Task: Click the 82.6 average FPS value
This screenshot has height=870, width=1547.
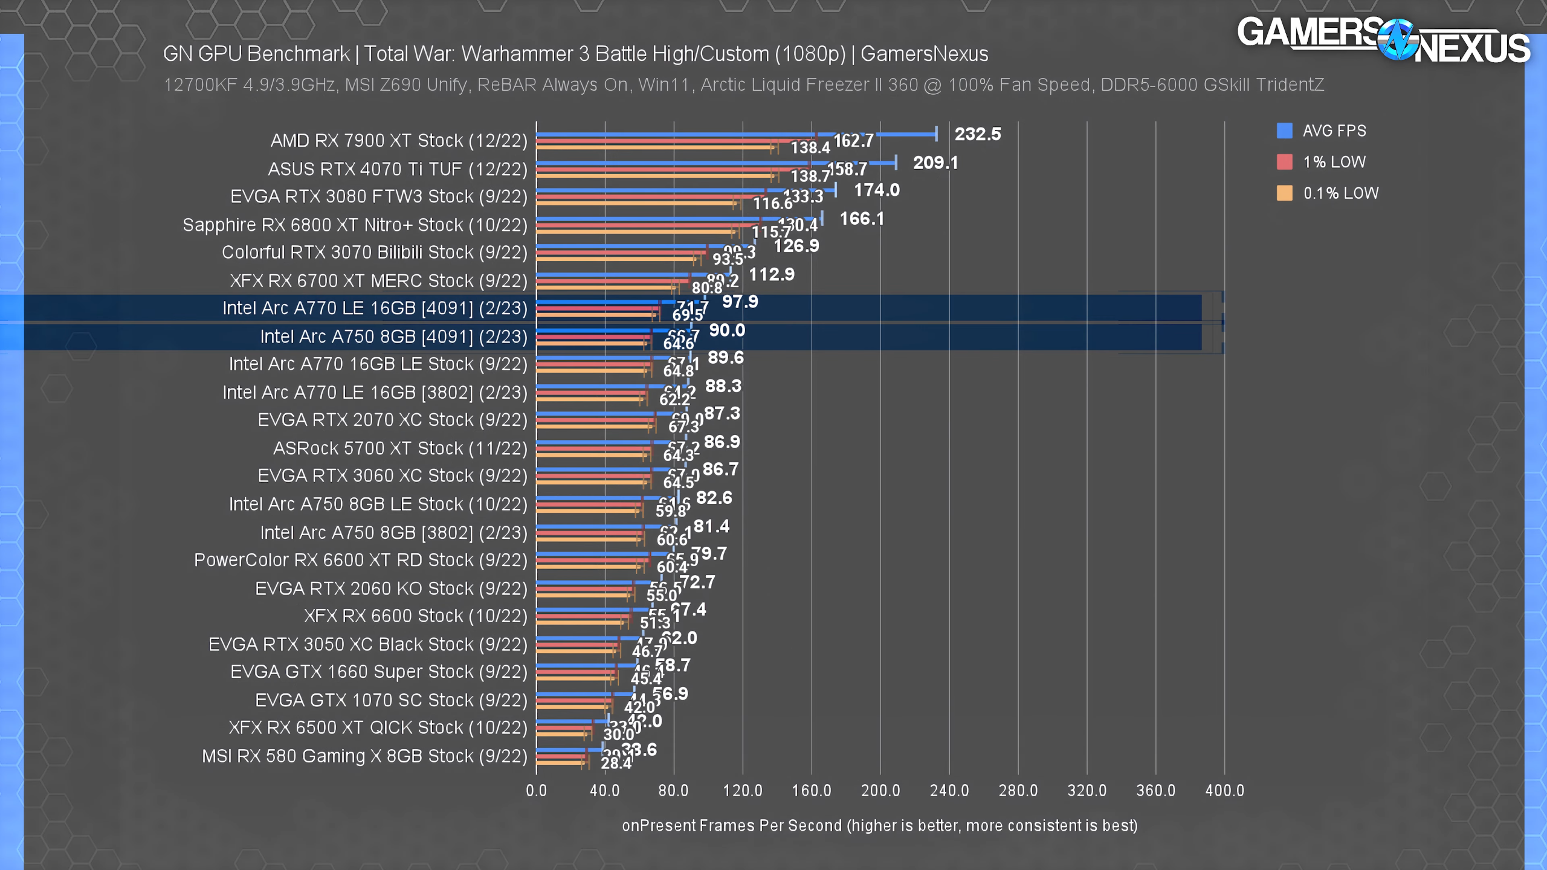Action: point(714,498)
